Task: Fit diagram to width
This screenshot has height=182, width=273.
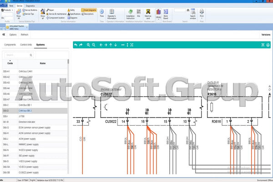Action: [x=123, y=45]
